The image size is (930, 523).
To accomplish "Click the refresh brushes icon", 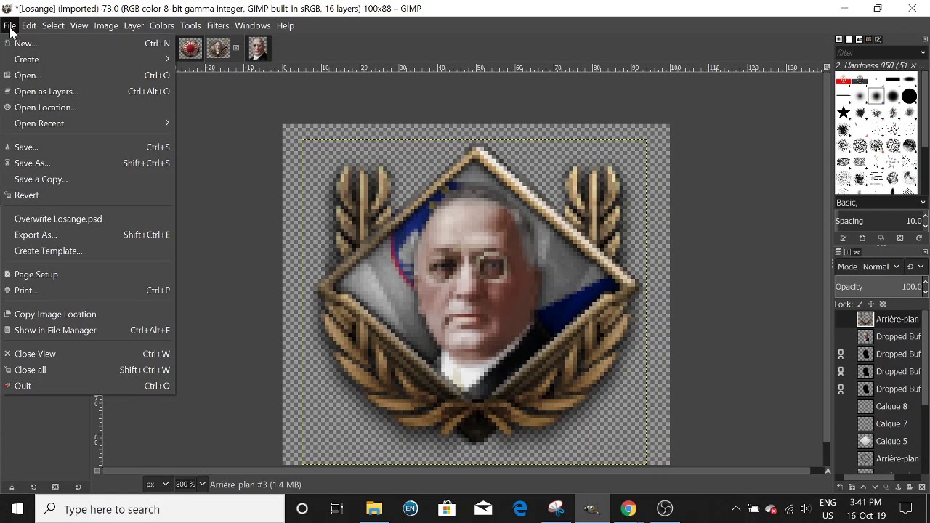I will click(919, 238).
